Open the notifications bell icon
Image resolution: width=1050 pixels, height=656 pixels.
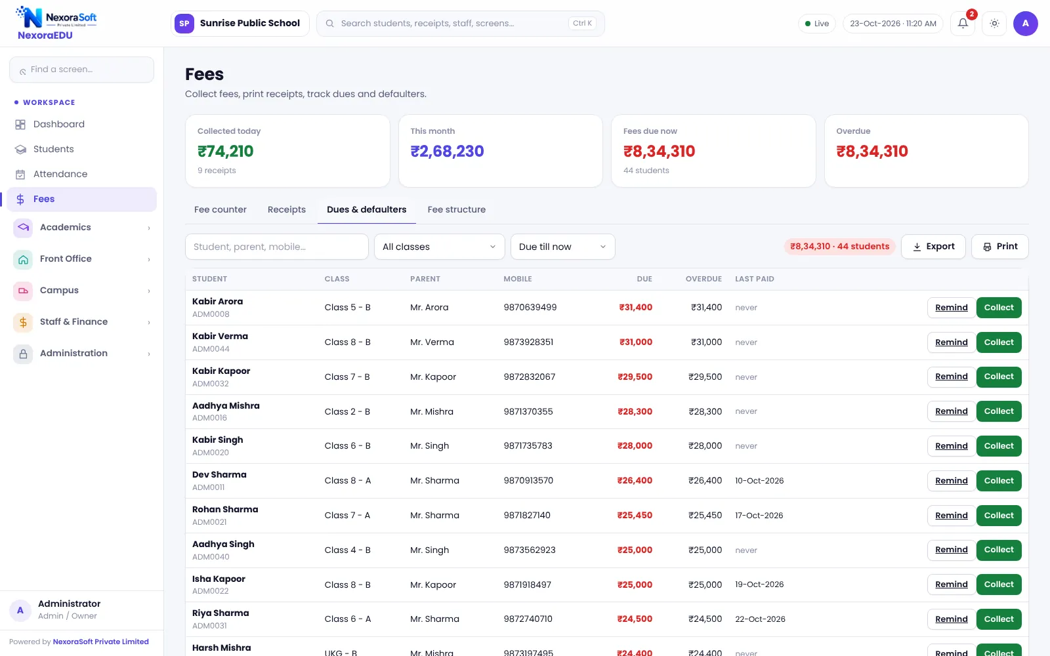tap(963, 24)
